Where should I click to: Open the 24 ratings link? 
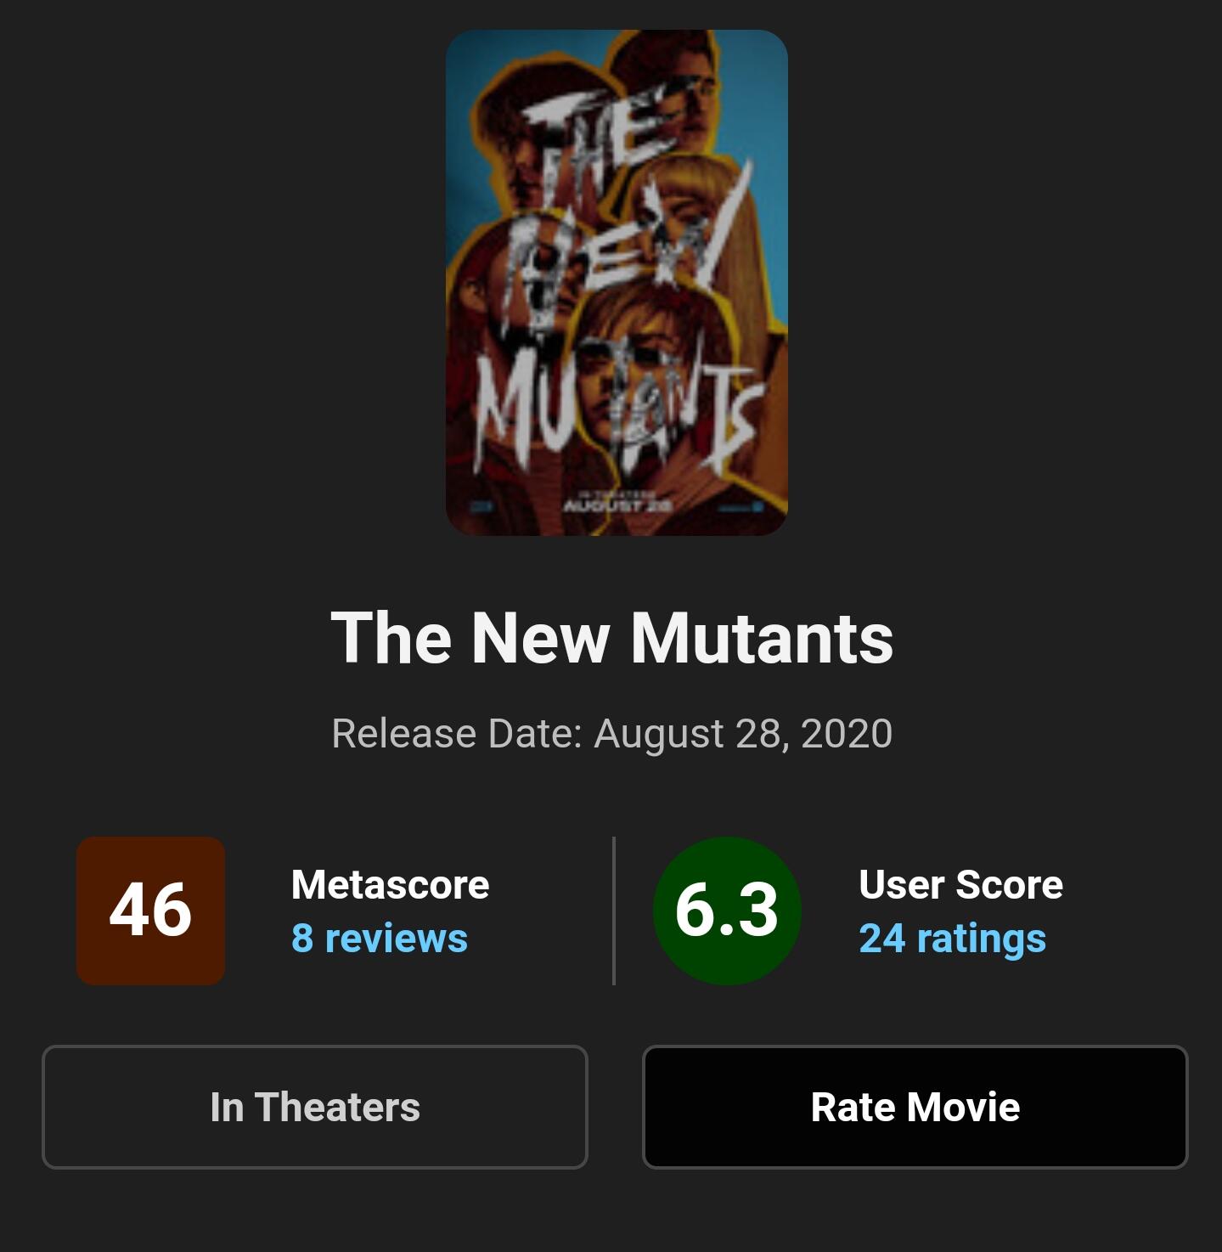click(952, 939)
